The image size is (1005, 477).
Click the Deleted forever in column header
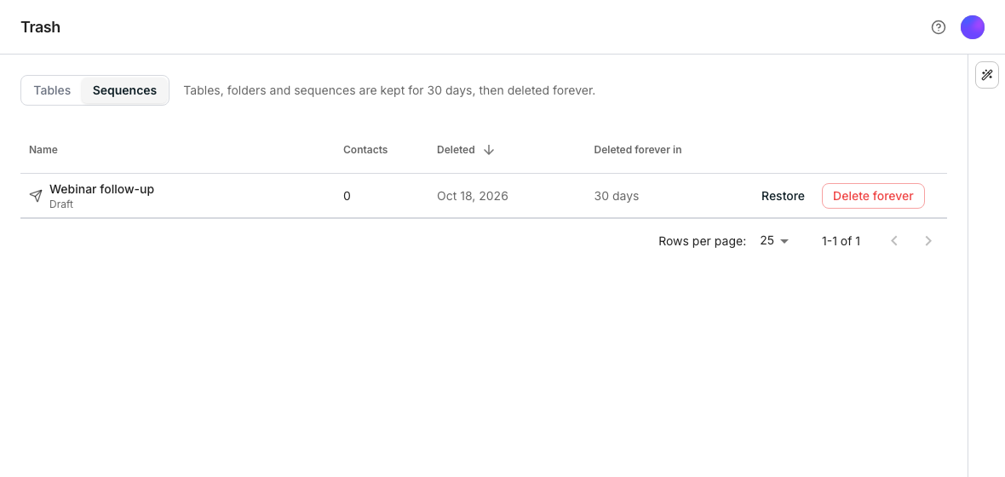coord(638,149)
